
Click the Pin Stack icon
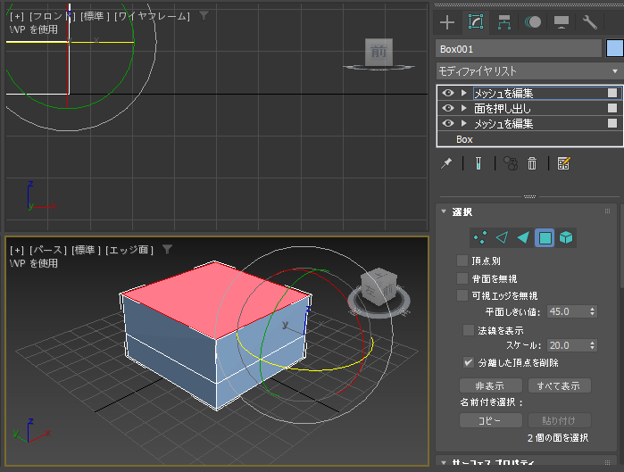click(446, 163)
